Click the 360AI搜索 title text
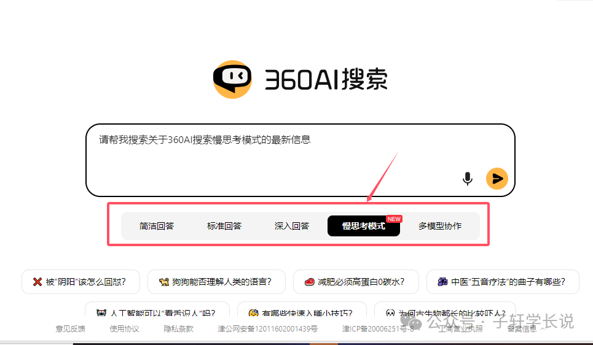Image resolution: width=593 pixels, height=345 pixels. (326, 79)
